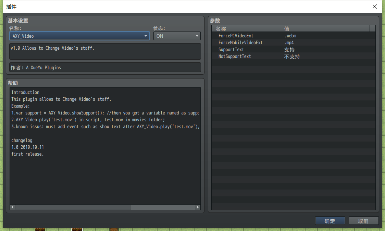The width and height of the screenshot is (385, 231).
Task: Select the NotSupportText parameter row
Action: tap(294, 56)
